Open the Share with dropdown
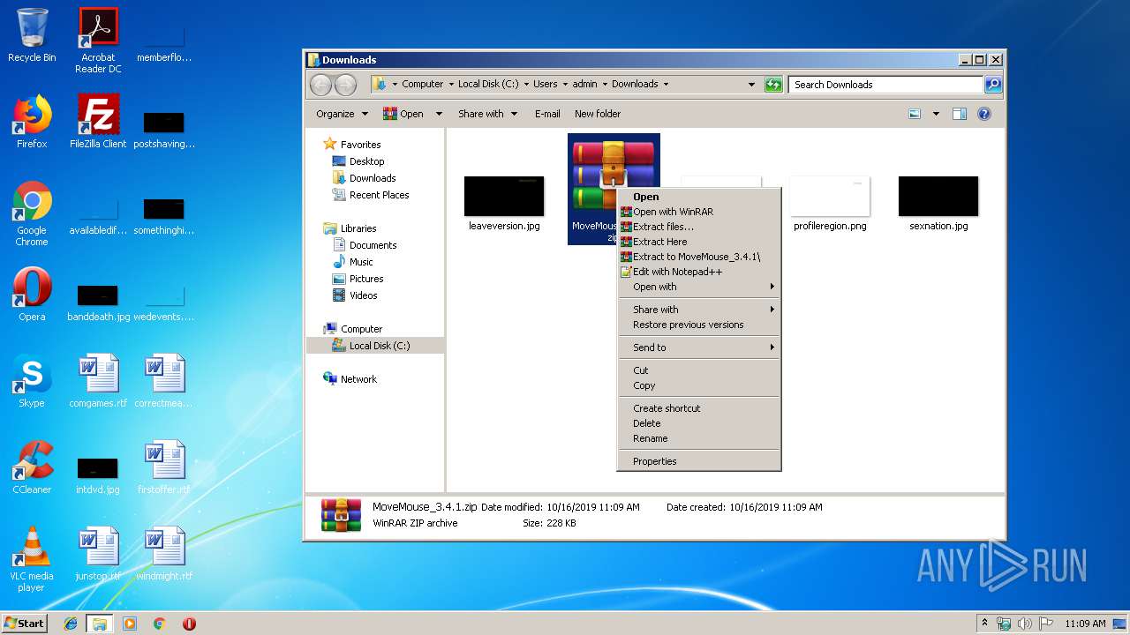The height and width of the screenshot is (635, 1130). 487,114
